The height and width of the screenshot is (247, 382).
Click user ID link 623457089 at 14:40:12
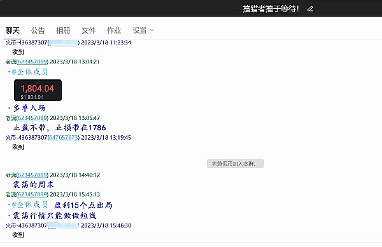click(32, 175)
